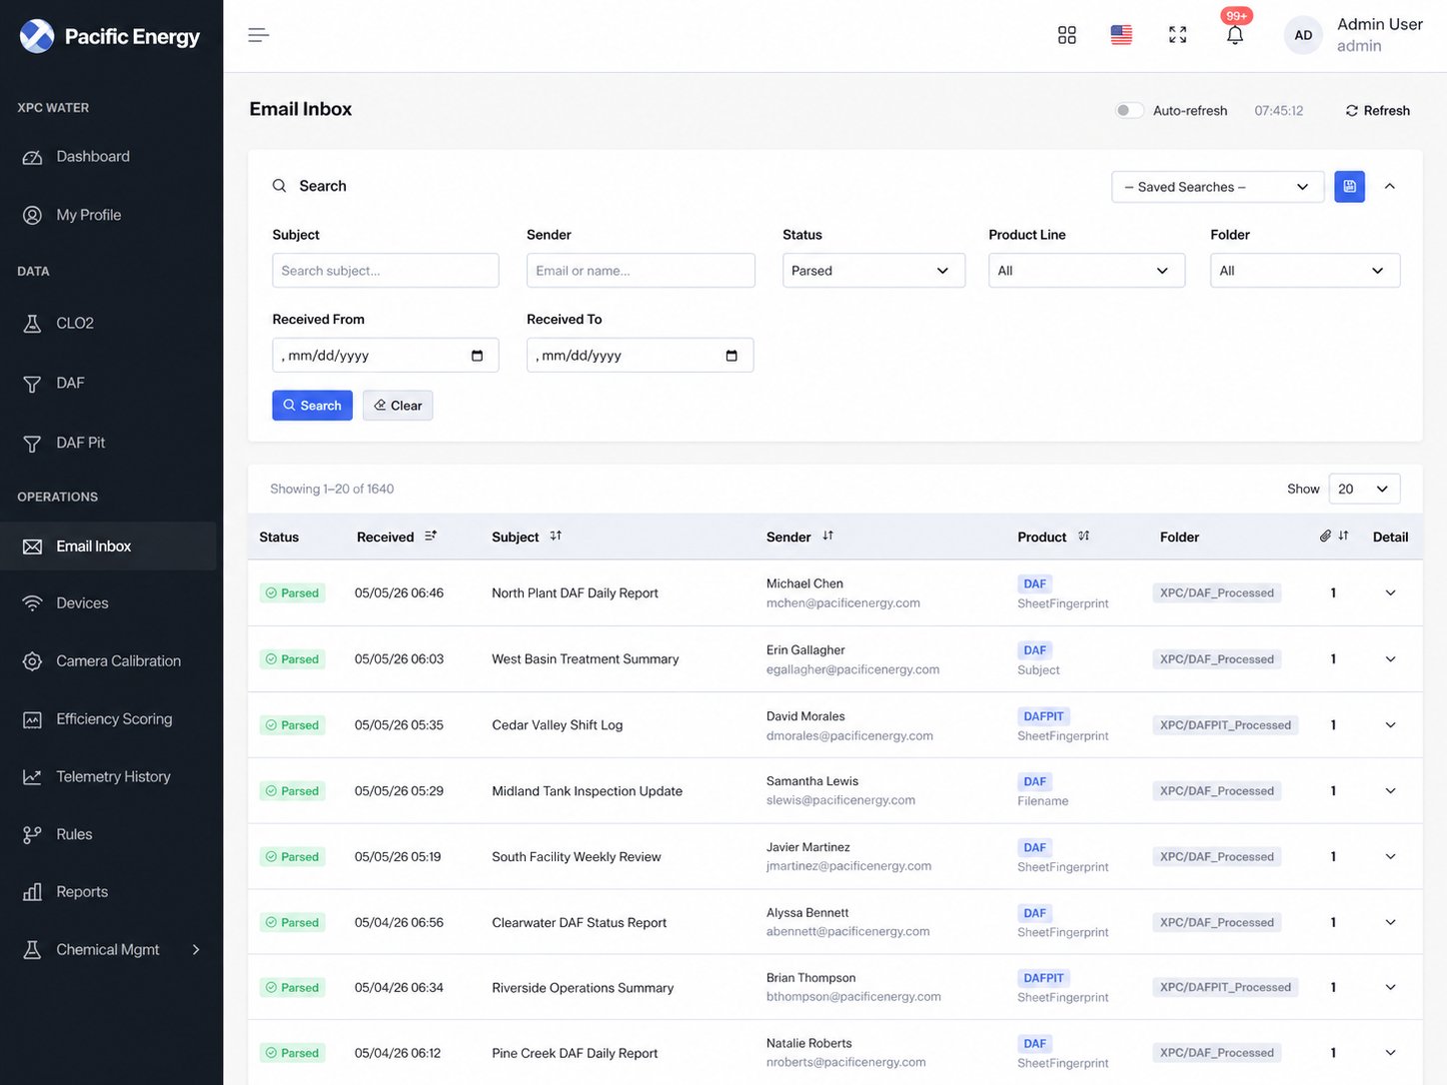Click the Samantha Lewis sender name

pos(811,781)
